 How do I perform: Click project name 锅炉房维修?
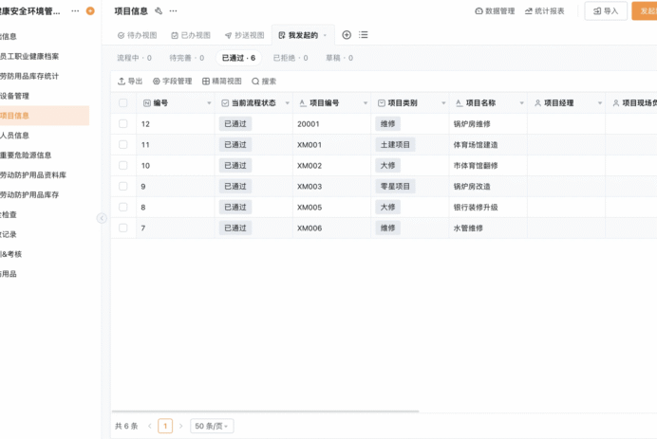[x=472, y=124]
